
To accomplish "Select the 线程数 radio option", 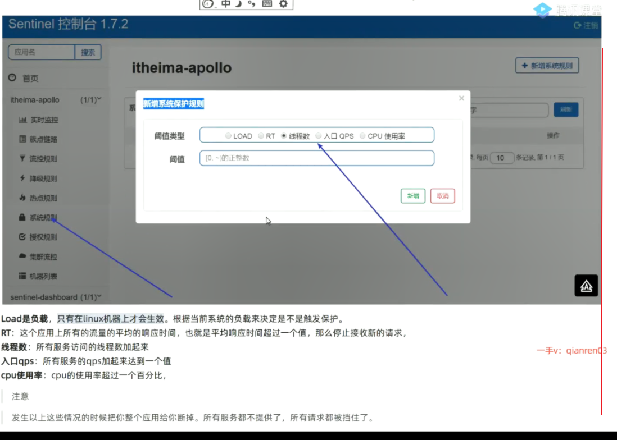I will [284, 136].
